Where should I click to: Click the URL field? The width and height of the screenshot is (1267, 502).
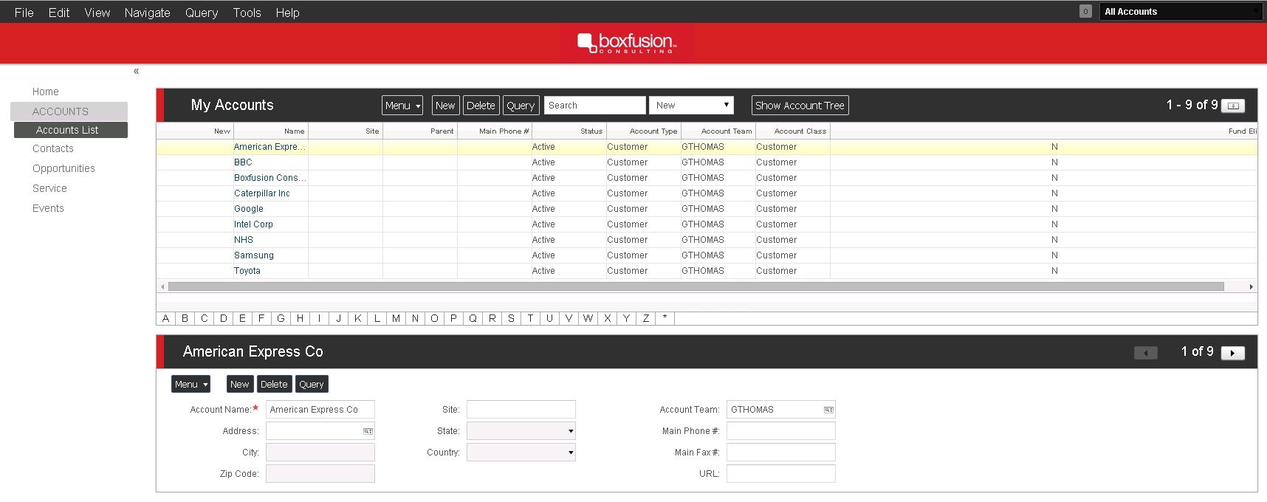pyautogui.click(x=781, y=474)
